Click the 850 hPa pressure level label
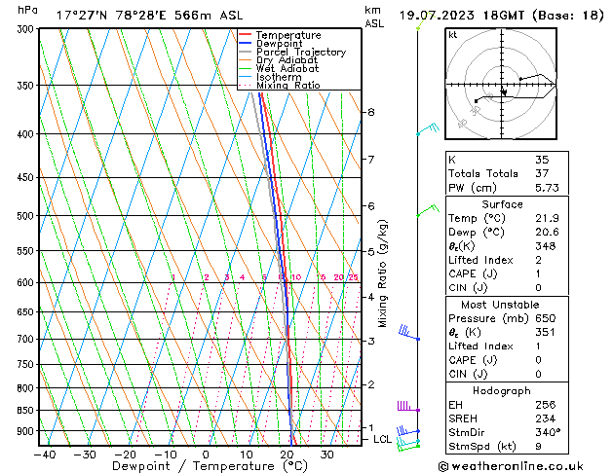613x473 pixels. pyautogui.click(x=25, y=410)
